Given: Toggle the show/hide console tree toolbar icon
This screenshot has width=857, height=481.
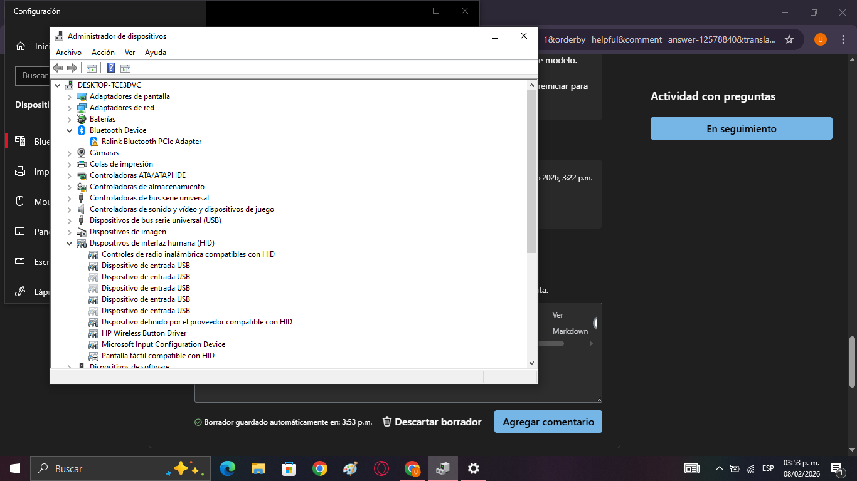Looking at the screenshot, I should [x=92, y=68].
